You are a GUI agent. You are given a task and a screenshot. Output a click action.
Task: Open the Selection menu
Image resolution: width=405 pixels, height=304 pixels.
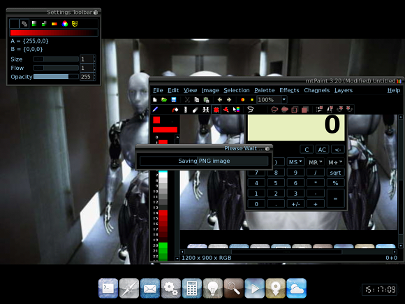click(237, 90)
